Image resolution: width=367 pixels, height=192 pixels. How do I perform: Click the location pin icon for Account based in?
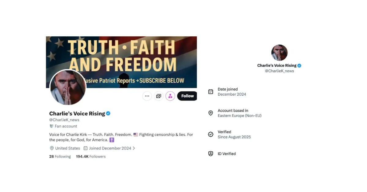(210, 113)
